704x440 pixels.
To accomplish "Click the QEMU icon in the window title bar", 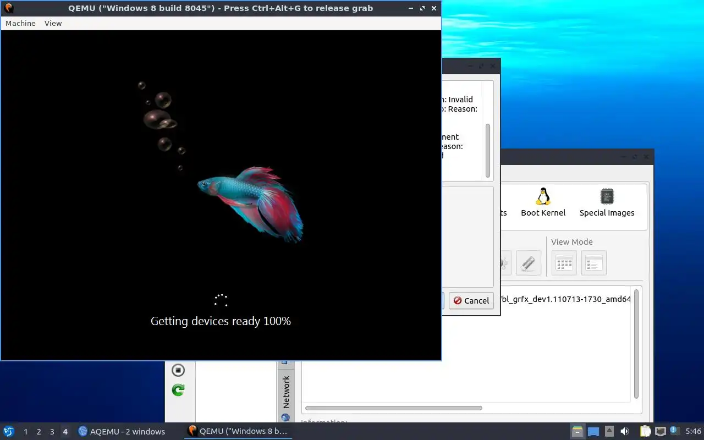I will coord(8,8).
